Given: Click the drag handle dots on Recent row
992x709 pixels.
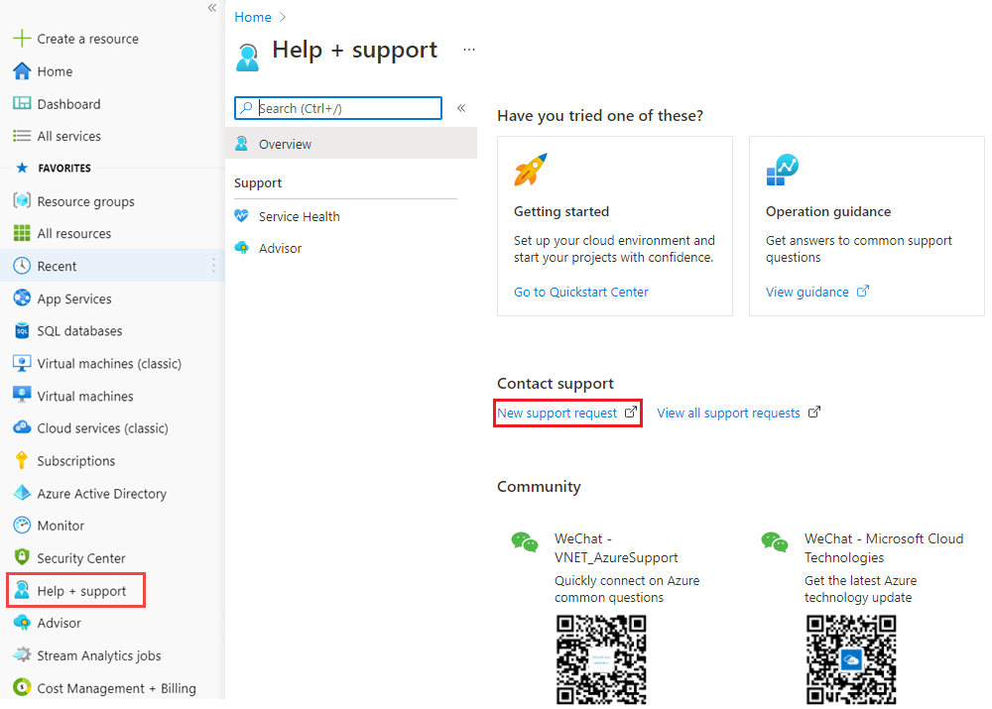Looking at the screenshot, I should coord(214,266).
